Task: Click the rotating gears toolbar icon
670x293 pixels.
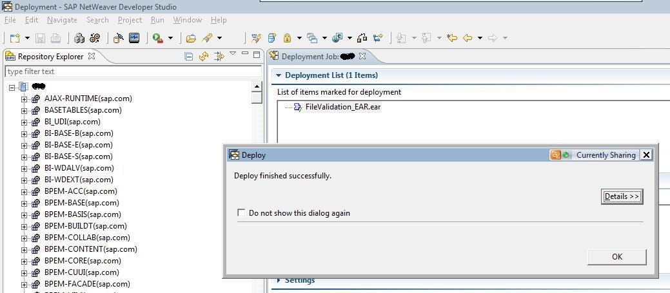Action: tap(95, 39)
